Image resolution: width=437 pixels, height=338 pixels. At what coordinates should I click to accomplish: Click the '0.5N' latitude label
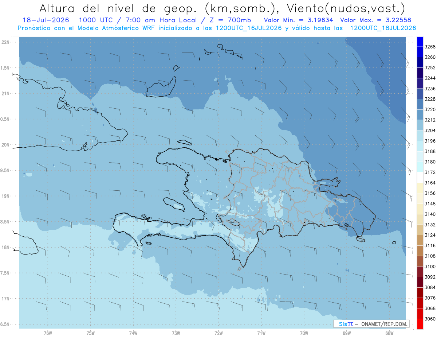tap(5, 119)
